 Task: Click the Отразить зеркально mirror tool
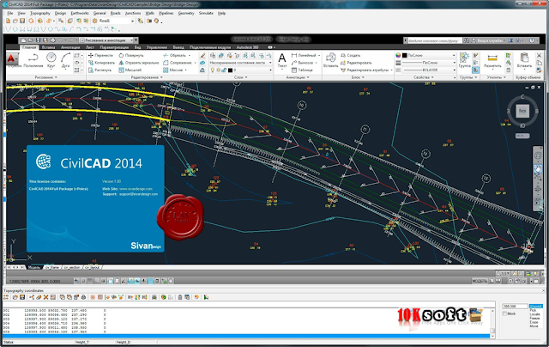pyautogui.click(x=139, y=63)
